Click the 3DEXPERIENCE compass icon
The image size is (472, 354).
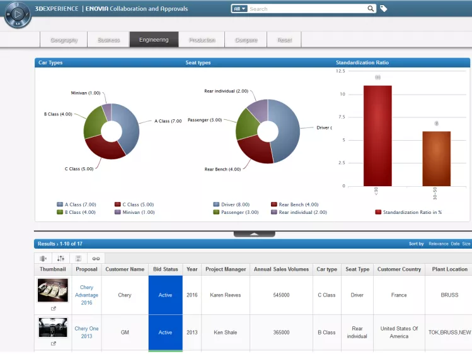(x=18, y=14)
